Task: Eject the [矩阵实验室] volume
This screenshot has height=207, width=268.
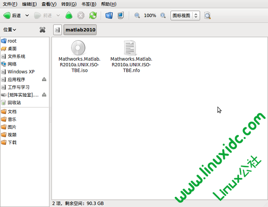Action: (44, 94)
